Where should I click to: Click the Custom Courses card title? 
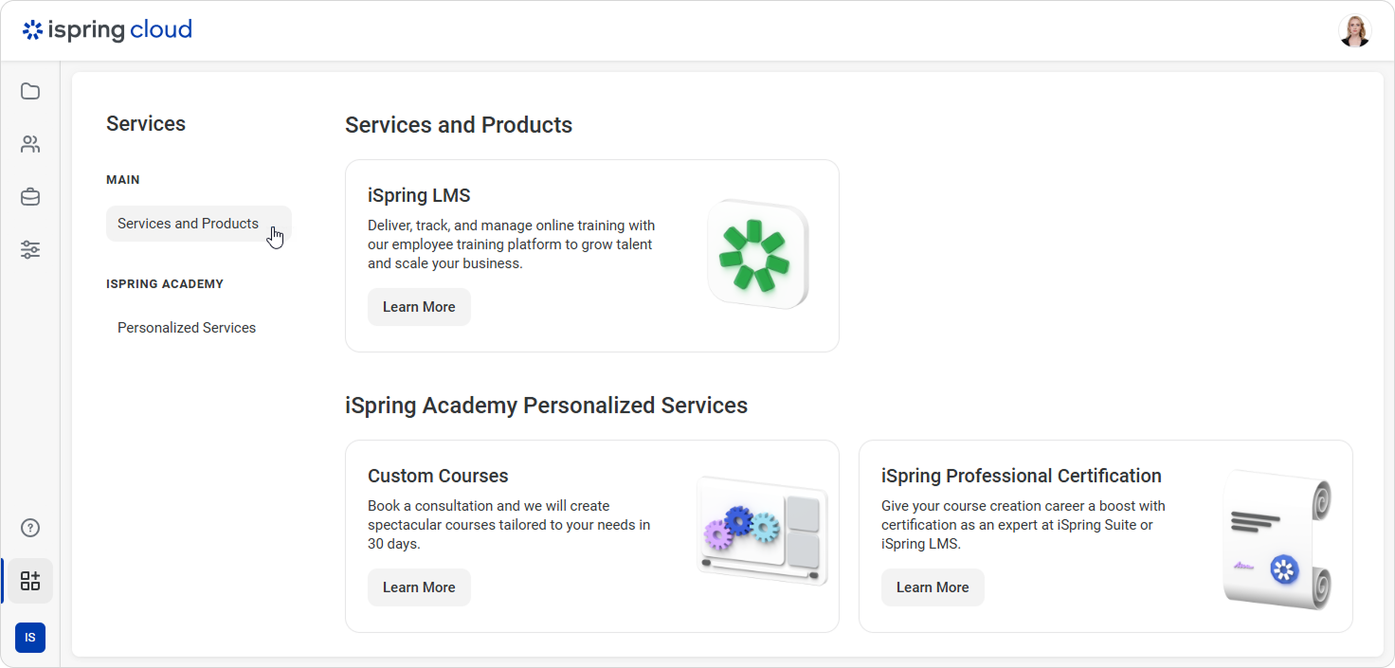pyautogui.click(x=438, y=476)
